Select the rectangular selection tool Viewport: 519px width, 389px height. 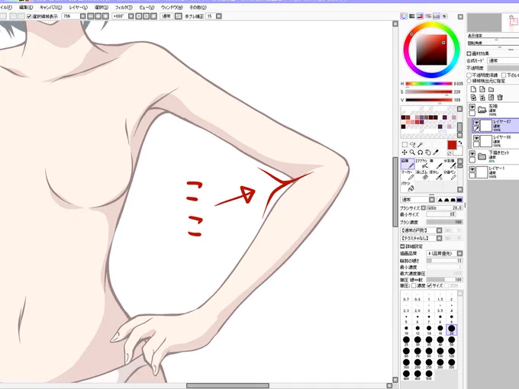click(405, 145)
